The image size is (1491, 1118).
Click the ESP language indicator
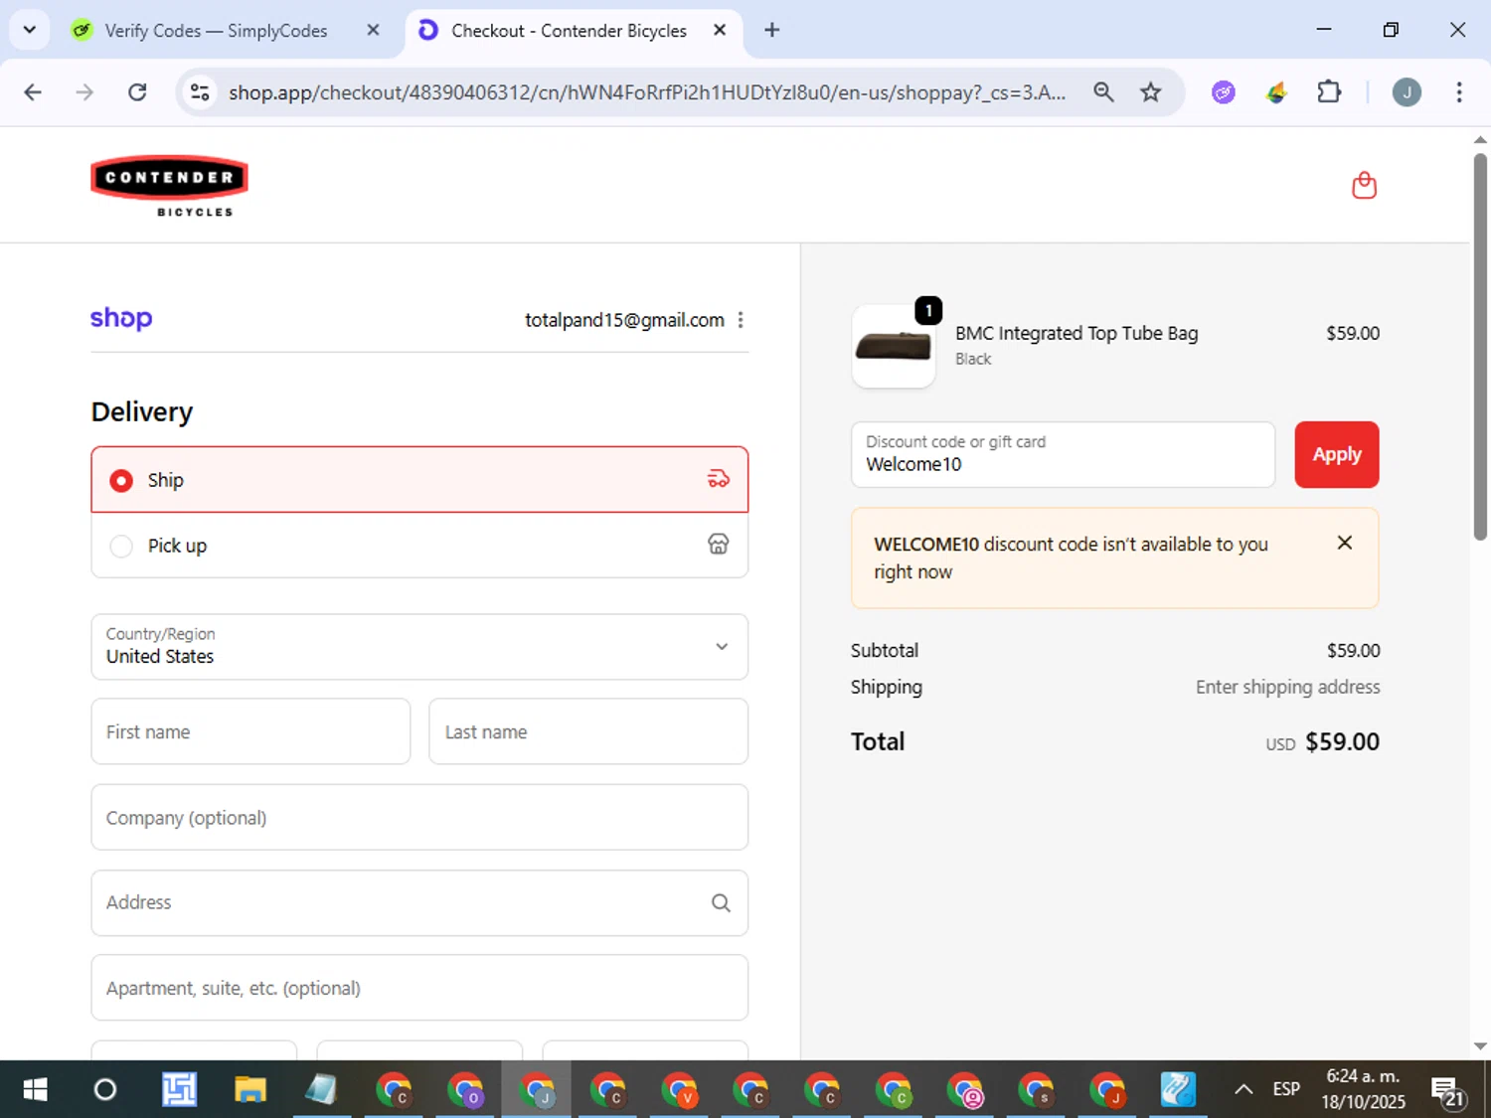[x=1285, y=1089]
